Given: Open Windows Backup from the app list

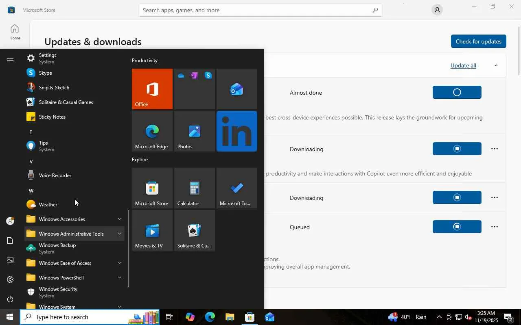Looking at the screenshot, I should (74, 249).
